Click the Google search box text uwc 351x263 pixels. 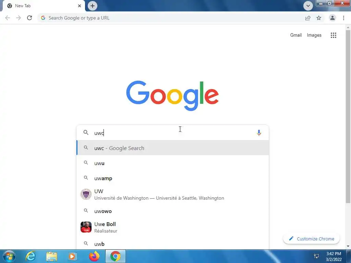99,133
